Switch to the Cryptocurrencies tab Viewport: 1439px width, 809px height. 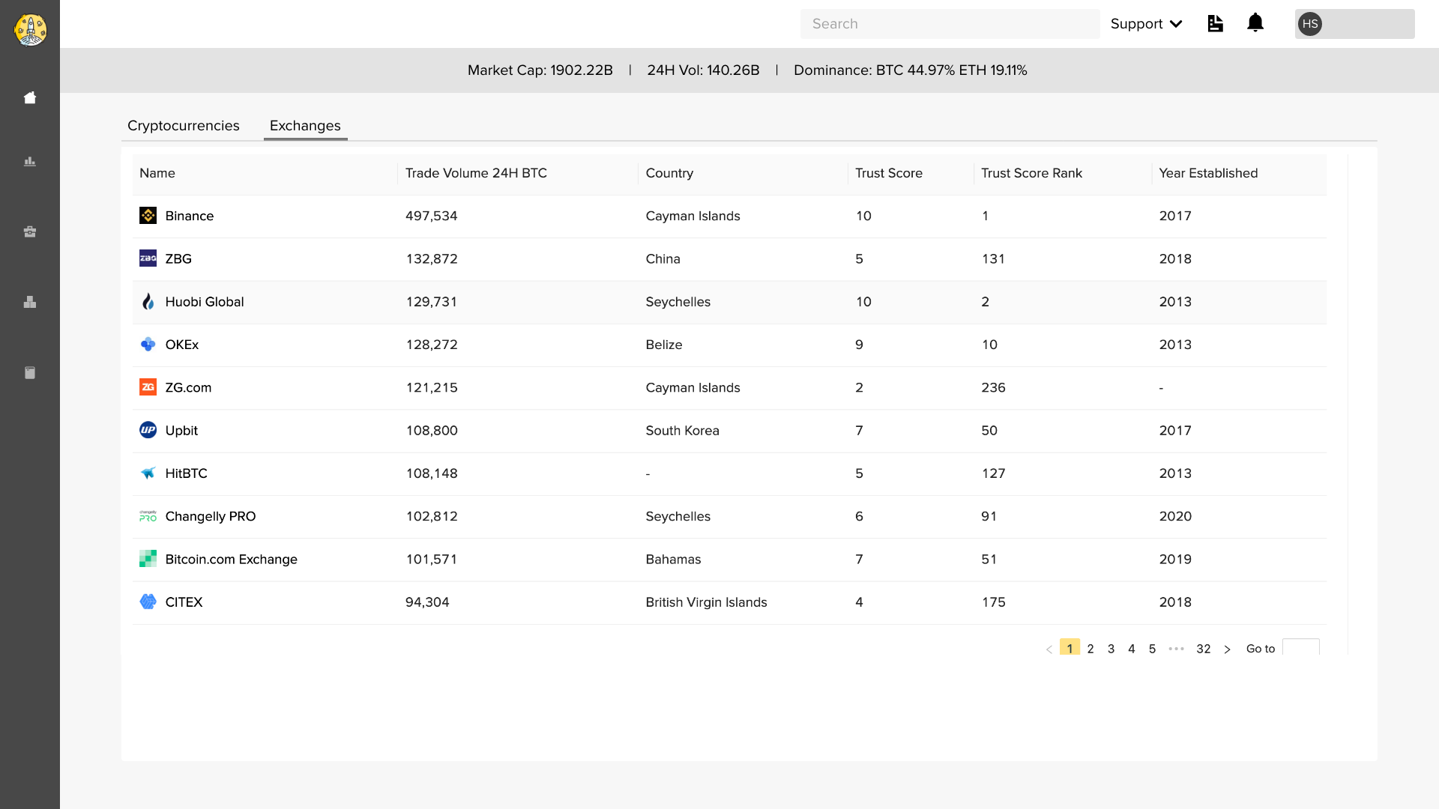(x=183, y=126)
